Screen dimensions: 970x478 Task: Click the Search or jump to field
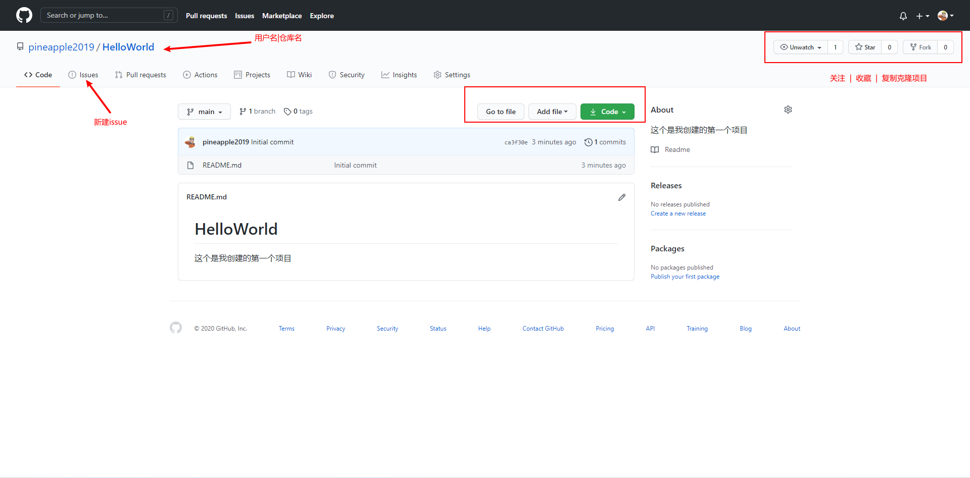(x=109, y=15)
